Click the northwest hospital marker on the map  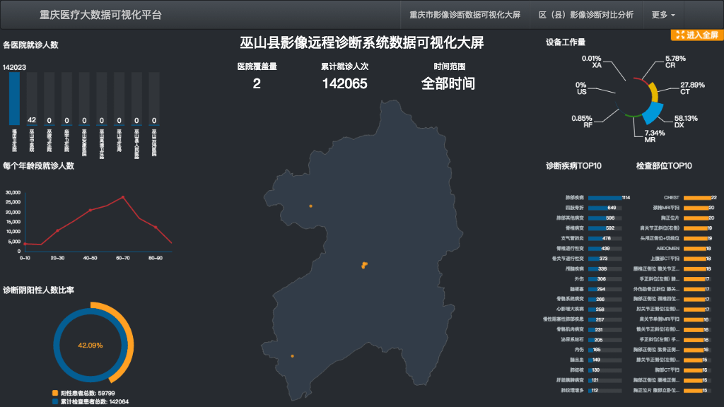[x=310, y=206]
